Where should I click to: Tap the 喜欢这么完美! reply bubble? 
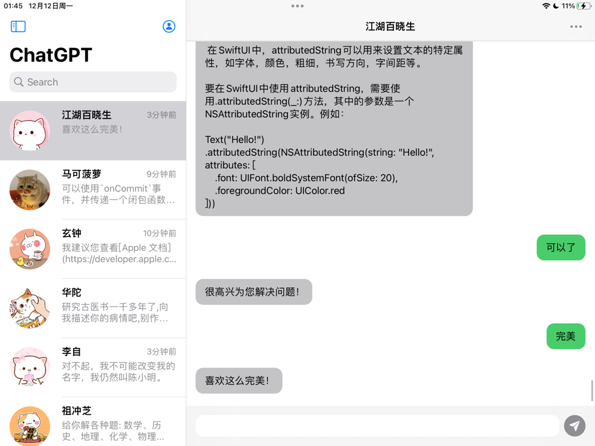(x=239, y=381)
